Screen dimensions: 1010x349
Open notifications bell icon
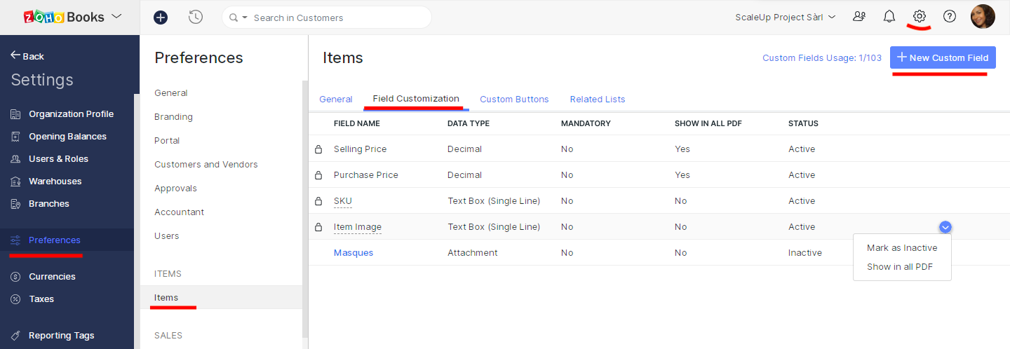pos(889,16)
